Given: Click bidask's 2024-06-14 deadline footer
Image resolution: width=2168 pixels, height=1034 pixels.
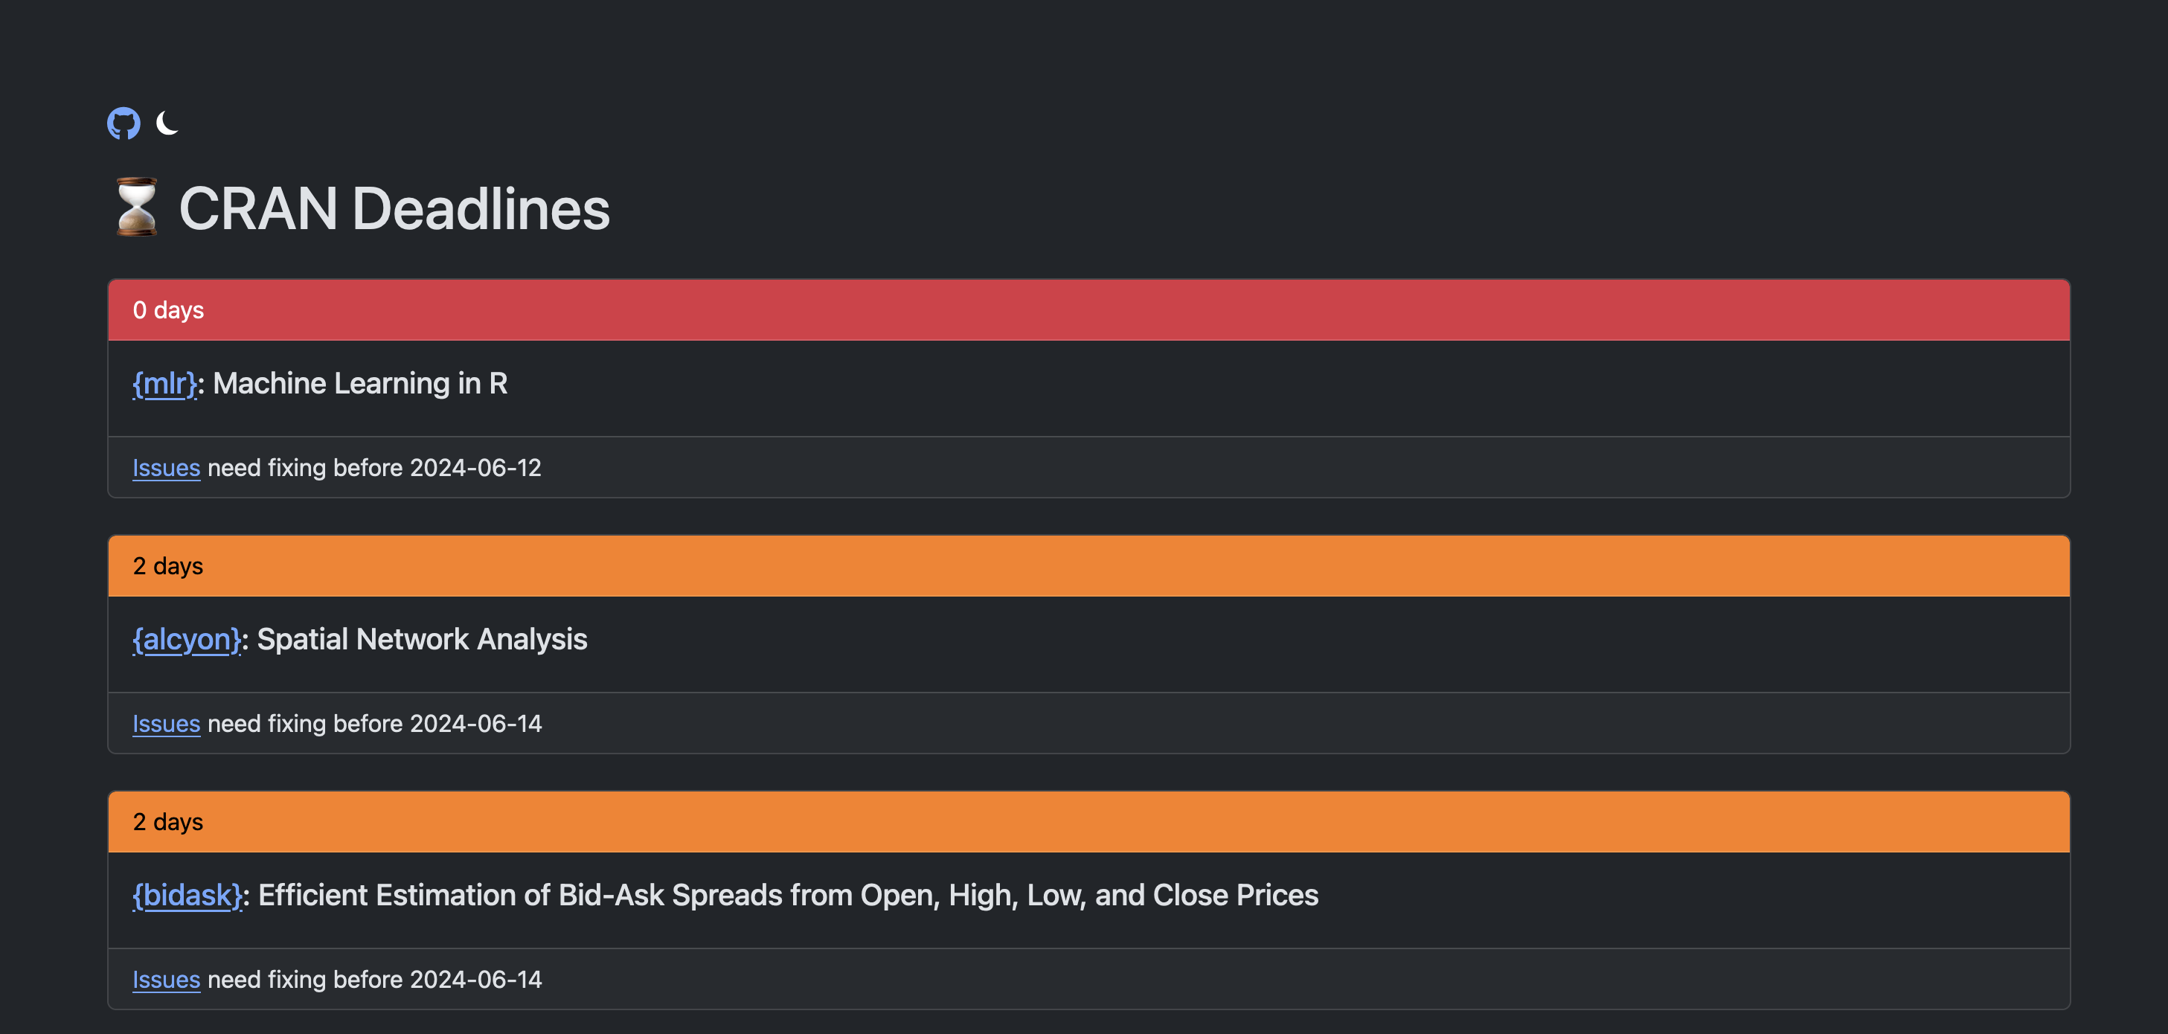Looking at the screenshot, I should pos(1089,979).
